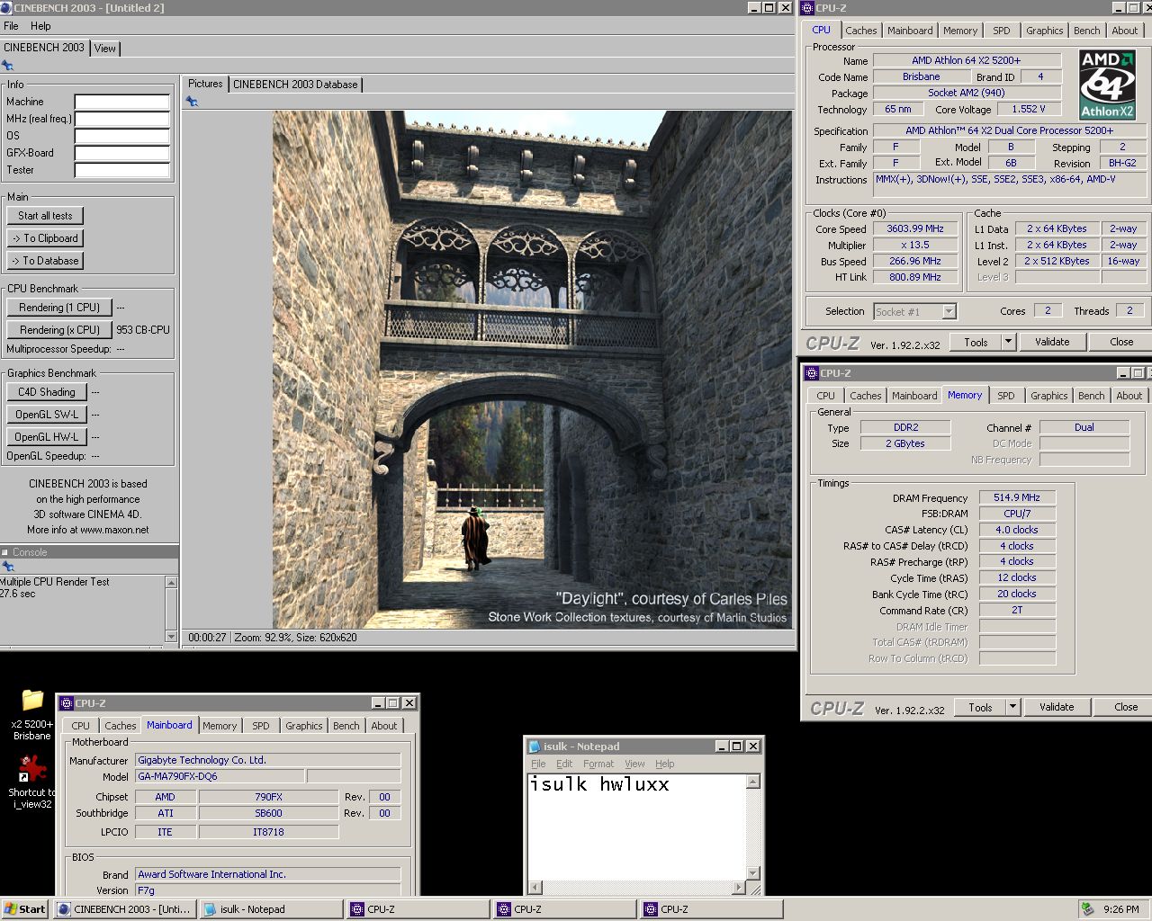
Task: Click Close in the Memory window of CPU-Z
Action: coord(1126,707)
